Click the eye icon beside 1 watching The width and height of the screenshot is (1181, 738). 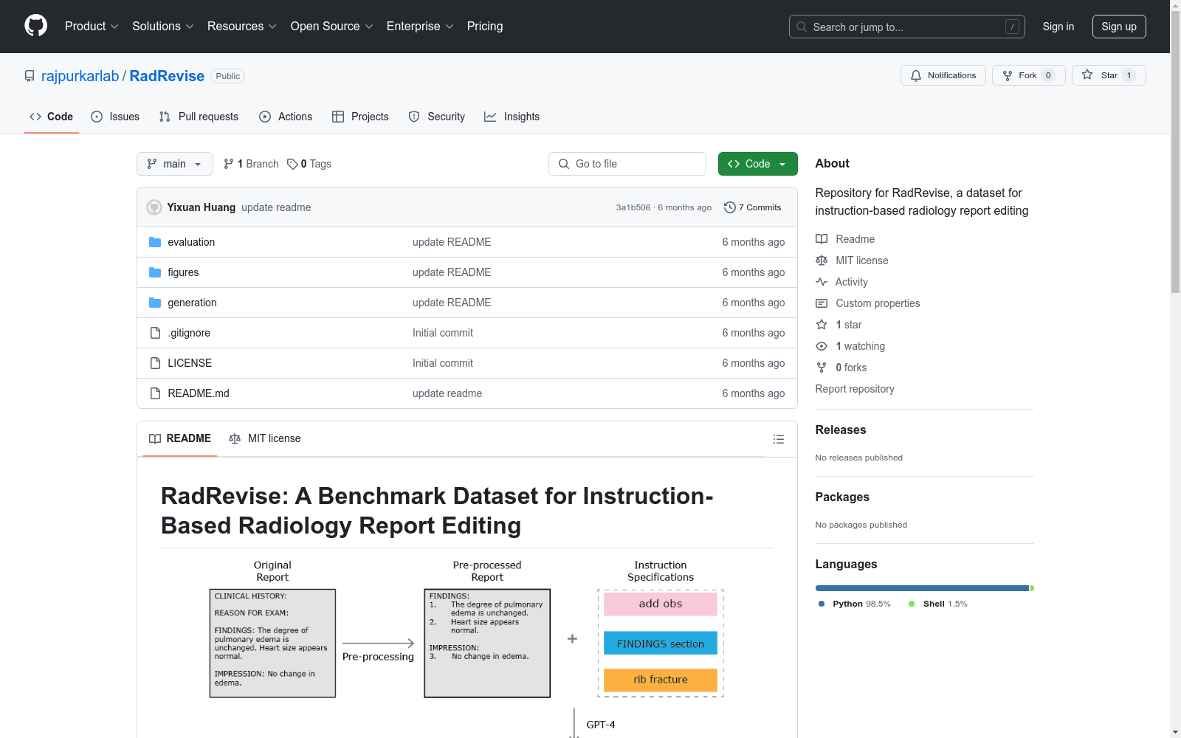(x=822, y=346)
